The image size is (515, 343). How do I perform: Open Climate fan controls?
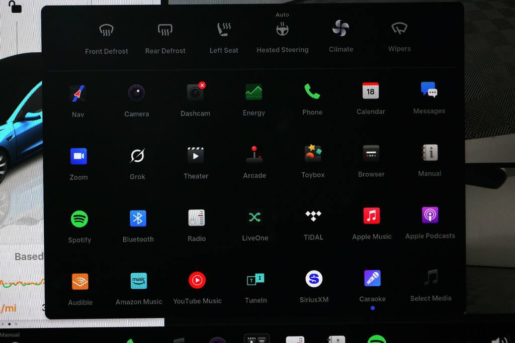[340, 28]
